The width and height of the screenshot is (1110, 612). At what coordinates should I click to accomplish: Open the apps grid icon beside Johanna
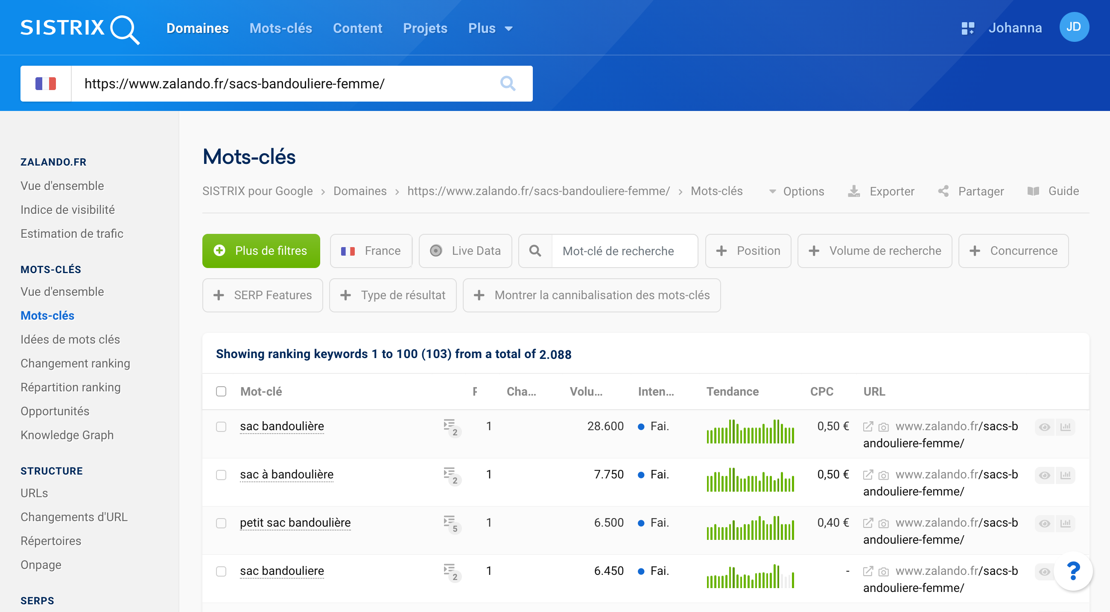967,28
